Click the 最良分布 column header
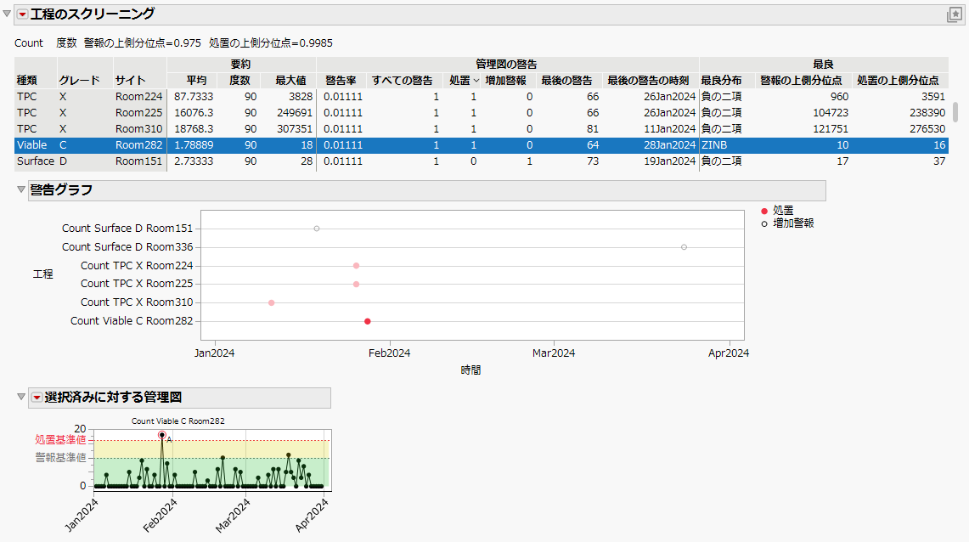969x542 pixels. (721, 81)
